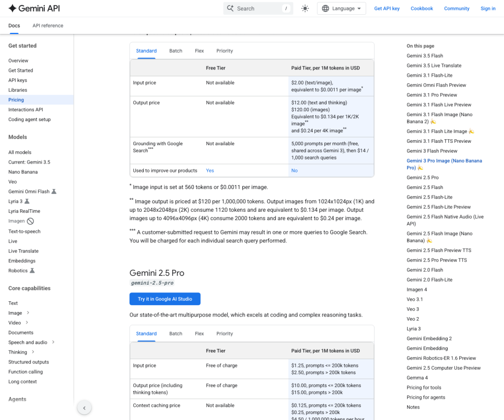Open Function calling in the sidebar
504x420 pixels.
click(x=26, y=371)
